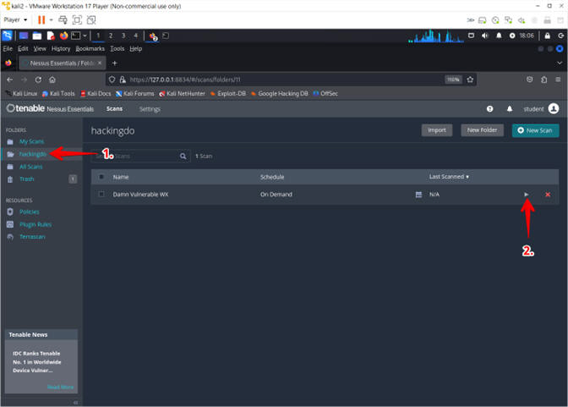Open the Firefox History menu

coord(61,48)
